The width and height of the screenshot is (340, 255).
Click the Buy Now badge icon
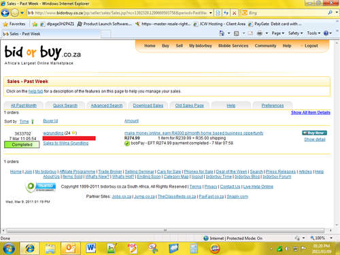click(314, 133)
